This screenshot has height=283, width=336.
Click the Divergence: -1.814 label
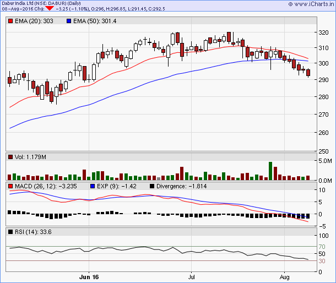[x=182, y=186]
